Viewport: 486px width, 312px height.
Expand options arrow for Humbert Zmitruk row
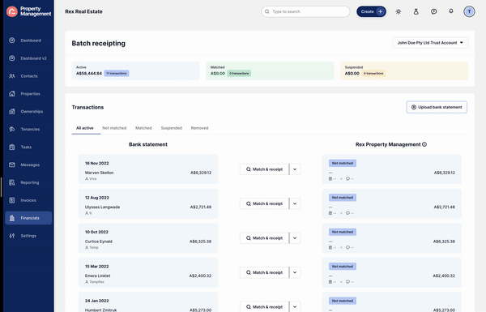295,306
